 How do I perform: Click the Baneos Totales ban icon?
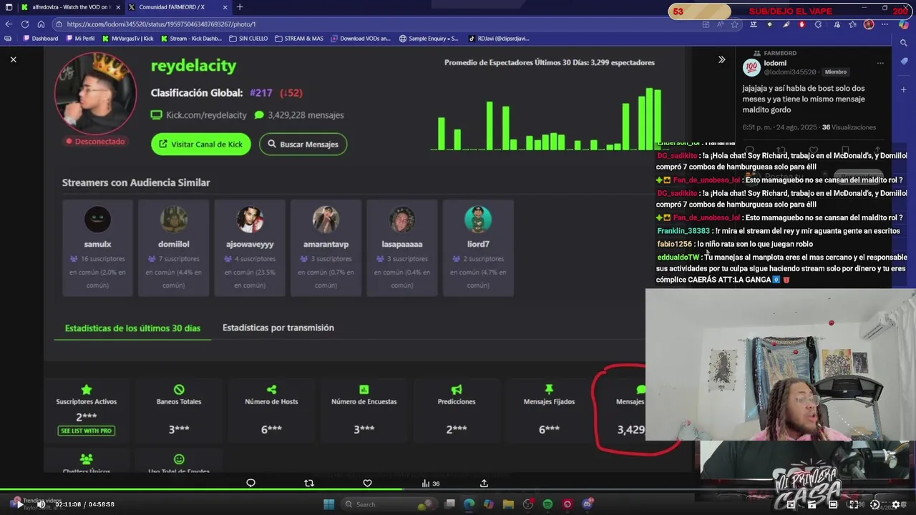(179, 390)
